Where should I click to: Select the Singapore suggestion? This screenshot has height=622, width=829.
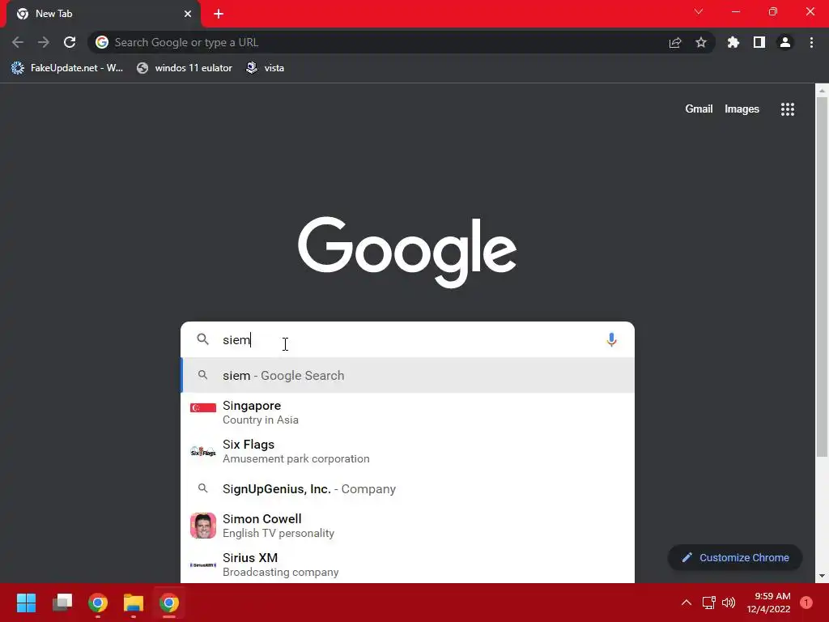point(407,412)
